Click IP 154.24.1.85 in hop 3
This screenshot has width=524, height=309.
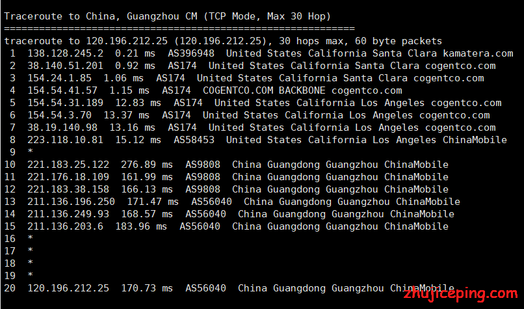click(59, 78)
